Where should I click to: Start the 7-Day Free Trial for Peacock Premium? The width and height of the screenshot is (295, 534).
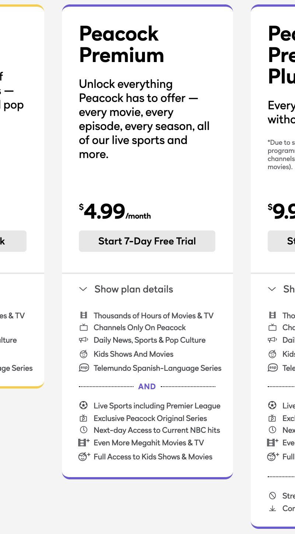click(x=147, y=241)
